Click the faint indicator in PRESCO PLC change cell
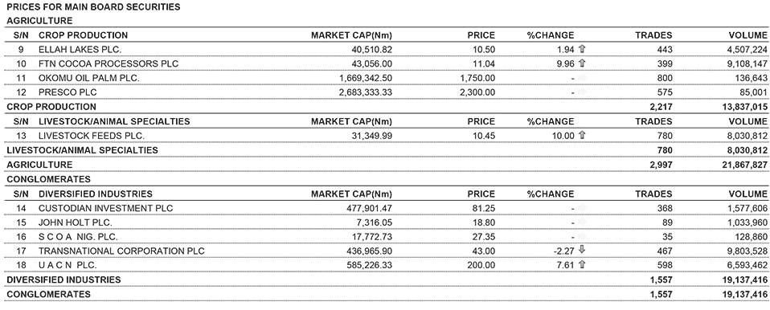Screen dimensions: 770x310 (583, 92)
